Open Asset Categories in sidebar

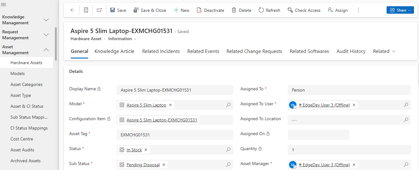pyautogui.click(x=26, y=84)
